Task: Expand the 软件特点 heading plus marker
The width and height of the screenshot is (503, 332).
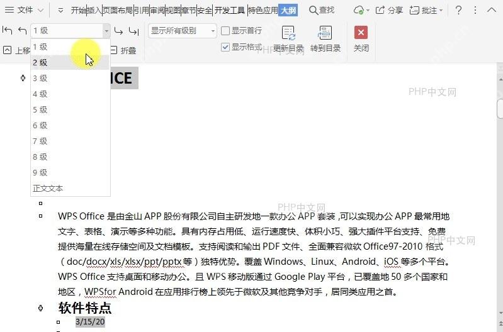Action: pos(40,308)
